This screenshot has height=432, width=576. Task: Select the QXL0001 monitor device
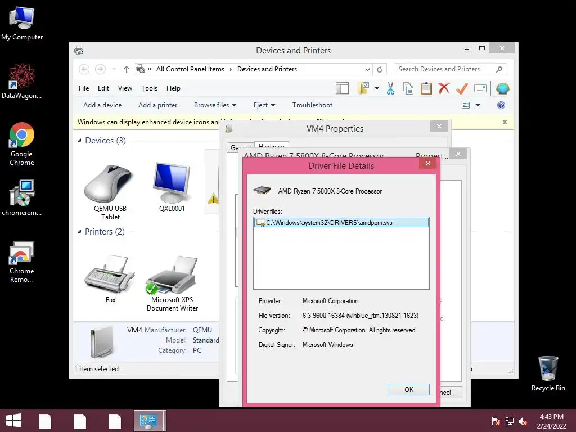172,187
